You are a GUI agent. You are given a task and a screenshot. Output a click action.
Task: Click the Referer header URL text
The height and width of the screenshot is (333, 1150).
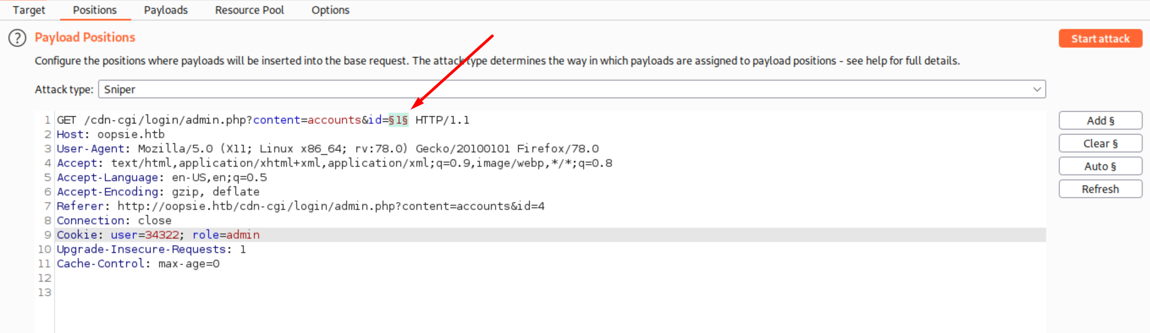(x=331, y=206)
